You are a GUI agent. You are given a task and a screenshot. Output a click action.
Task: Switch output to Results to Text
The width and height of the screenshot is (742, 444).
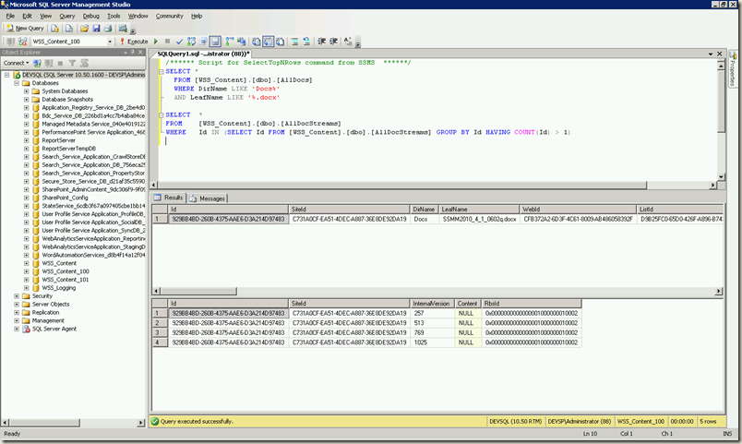click(x=256, y=42)
